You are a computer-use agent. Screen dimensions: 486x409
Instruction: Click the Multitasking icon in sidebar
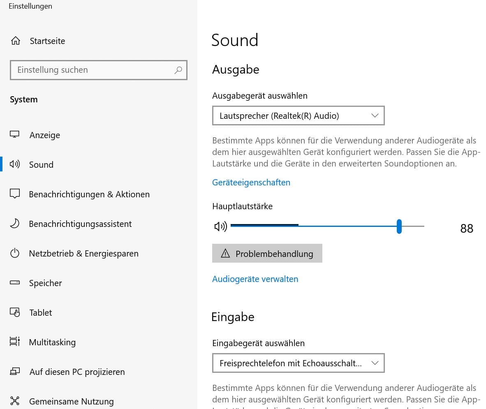[x=15, y=342]
